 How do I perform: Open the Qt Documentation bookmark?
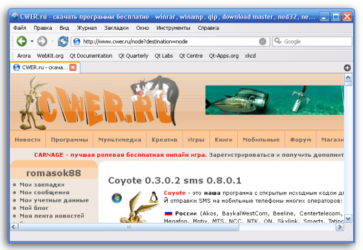[x=91, y=56]
